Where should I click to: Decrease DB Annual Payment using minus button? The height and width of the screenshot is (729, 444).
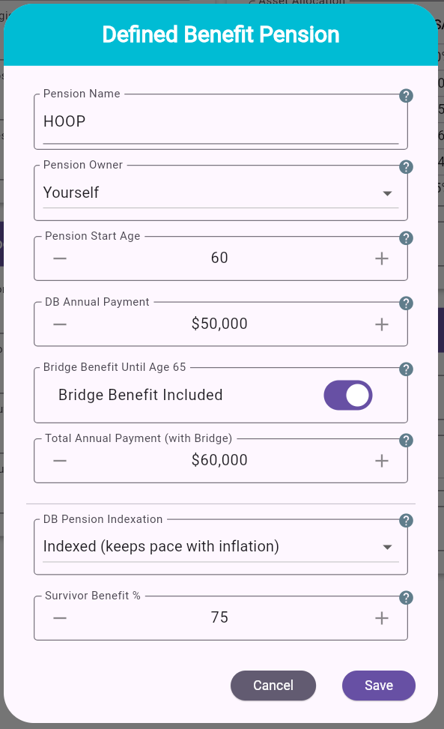[60, 323]
